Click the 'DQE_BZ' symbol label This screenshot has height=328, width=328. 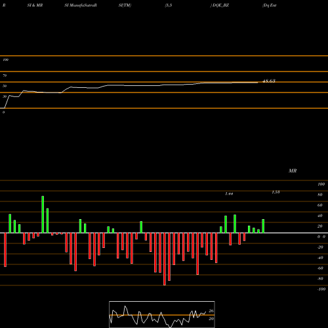(220, 5)
